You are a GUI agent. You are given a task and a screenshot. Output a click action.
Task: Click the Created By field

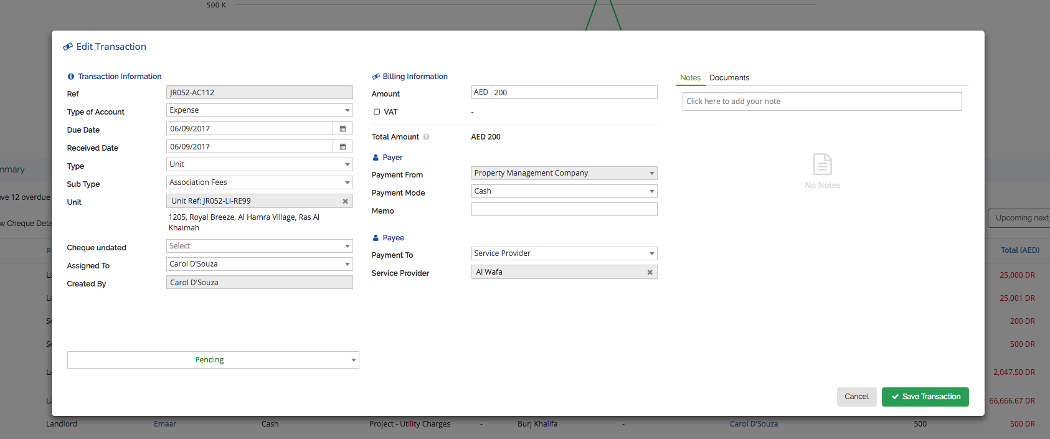[x=260, y=283]
